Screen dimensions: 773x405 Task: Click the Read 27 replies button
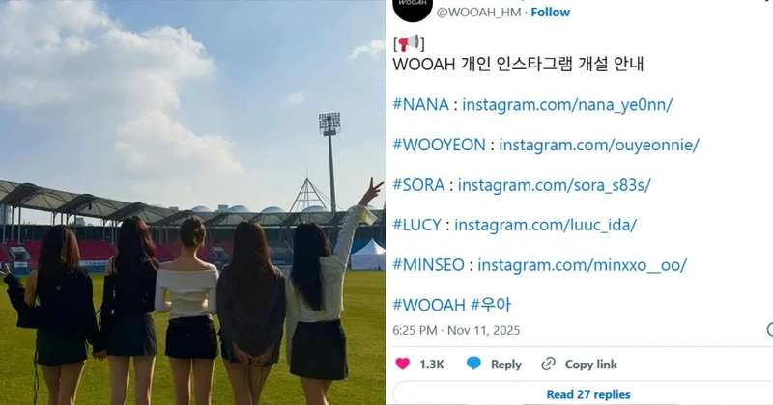coord(588,394)
